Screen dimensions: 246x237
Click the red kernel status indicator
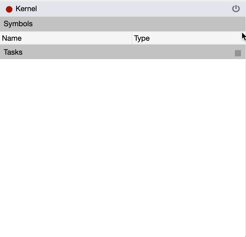(x=9, y=9)
